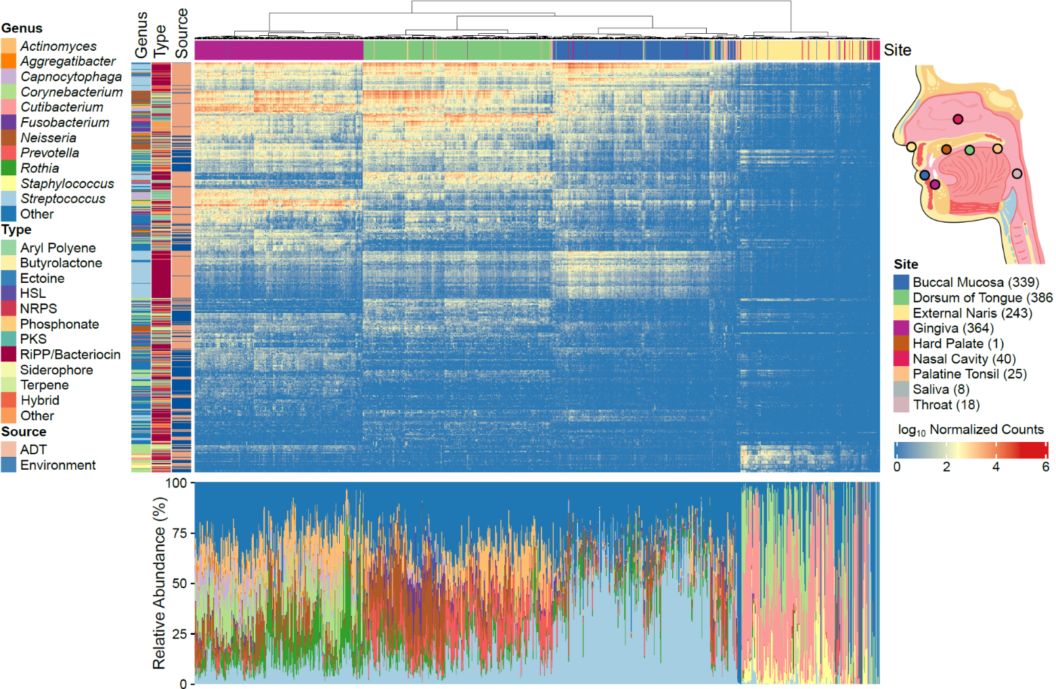Viewport: 1056px width, 689px height.
Task: Toggle the Environment source swatch
Action: point(9,465)
